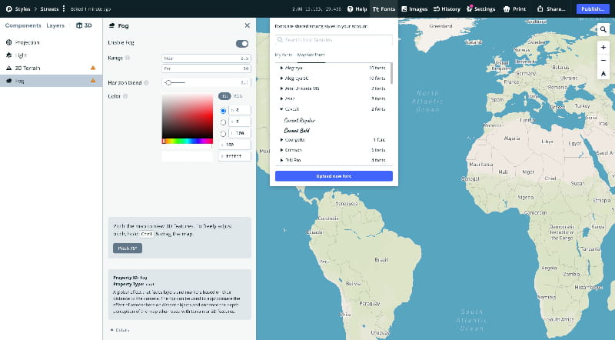Click the Publish button
The image size is (615, 340).
pyautogui.click(x=593, y=8)
